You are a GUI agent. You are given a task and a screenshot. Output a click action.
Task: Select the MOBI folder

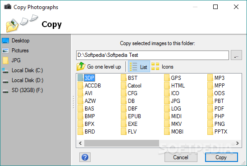pyautogui.click(x=174, y=131)
